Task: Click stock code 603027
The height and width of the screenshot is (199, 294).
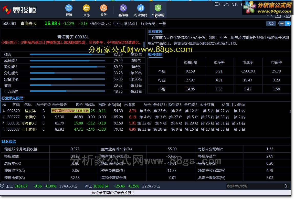Action: [14, 129]
